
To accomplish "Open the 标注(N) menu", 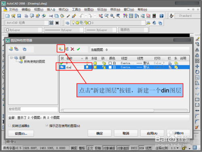I will pyautogui.click(x=102, y=10).
